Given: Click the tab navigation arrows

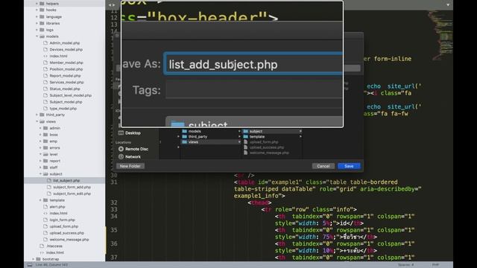Looking at the screenshot, I should tap(112, 5).
